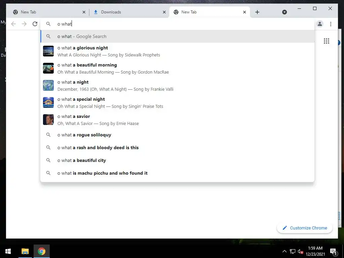Click the Singin' Praise Tots thumbnail
This screenshot has width=344, height=258.
(48, 102)
